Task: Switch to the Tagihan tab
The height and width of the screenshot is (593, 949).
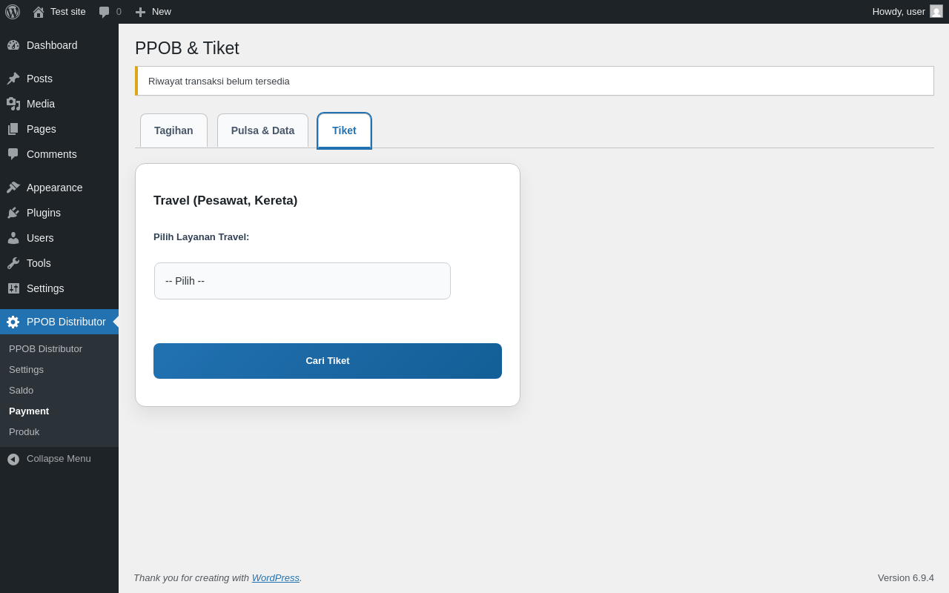Action: pyautogui.click(x=173, y=130)
